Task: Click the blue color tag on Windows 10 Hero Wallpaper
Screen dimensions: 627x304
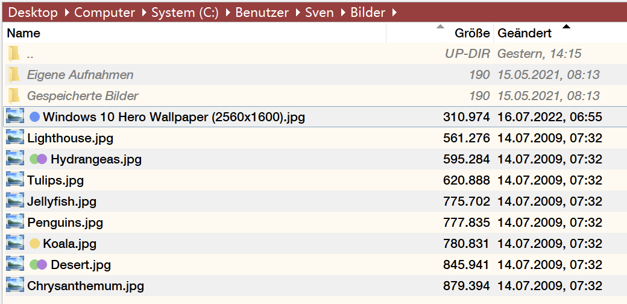Action: coord(35,117)
